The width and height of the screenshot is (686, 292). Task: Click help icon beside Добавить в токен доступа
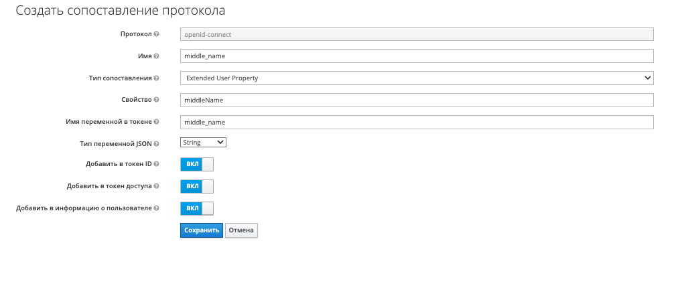click(x=156, y=186)
